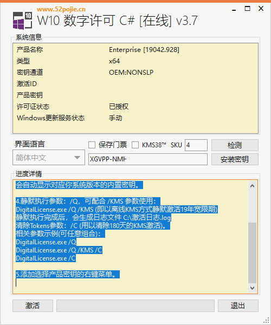Tick the 保存门票 checkbox

point(92,145)
